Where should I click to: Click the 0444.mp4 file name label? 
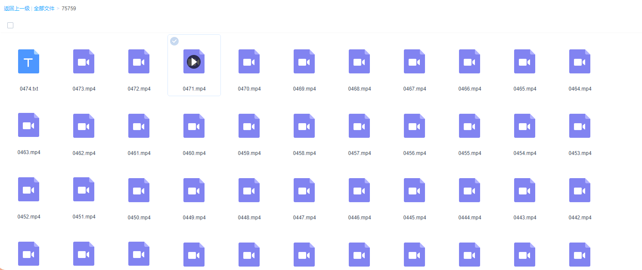point(470,218)
